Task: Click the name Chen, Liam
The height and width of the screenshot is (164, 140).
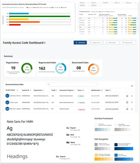Action: [14, 102]
